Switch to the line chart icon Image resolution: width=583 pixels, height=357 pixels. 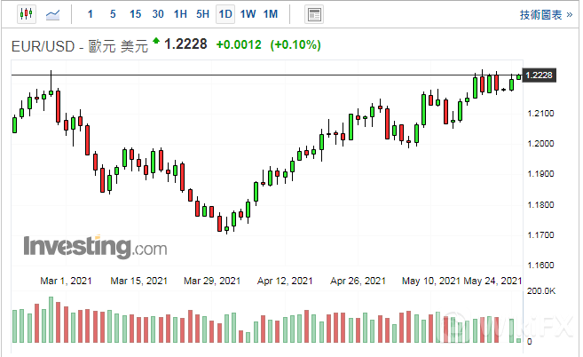(x=54, y=14)
